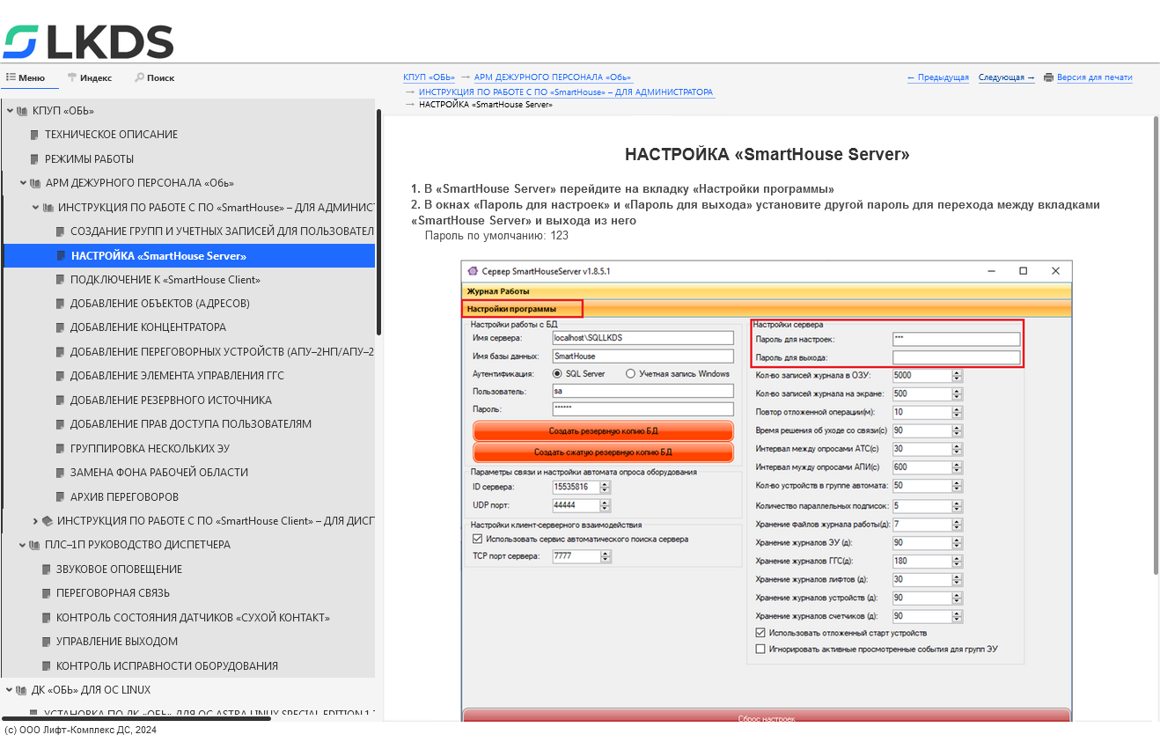Collapse the ДК «ОБЬ» ДЛЯ ОС LINUX node
The image size is (1160, 742).
click(9, 690)
